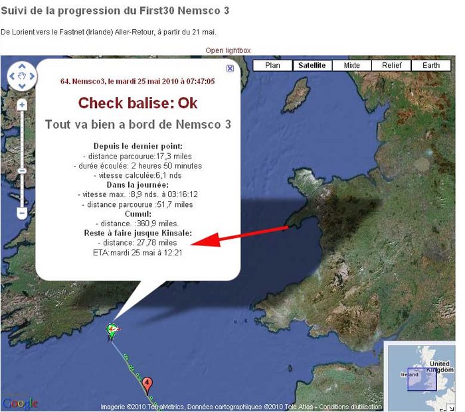Viewport: 465px width, 412px height.
Task: Click the Google logo on the map
Action: 20,403
